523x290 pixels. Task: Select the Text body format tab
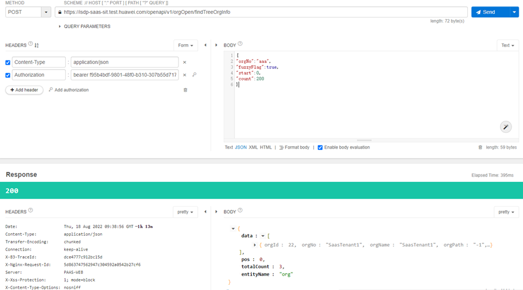coord(229,147)
